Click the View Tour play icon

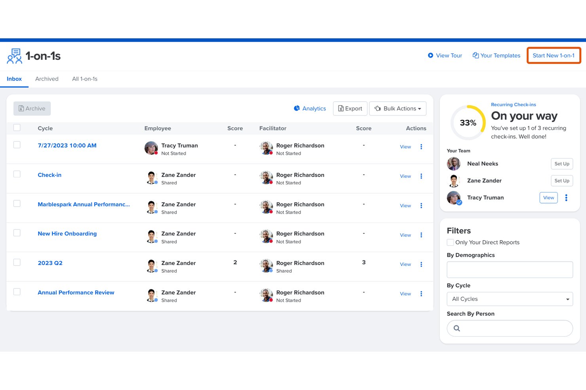tap(430, 55)
